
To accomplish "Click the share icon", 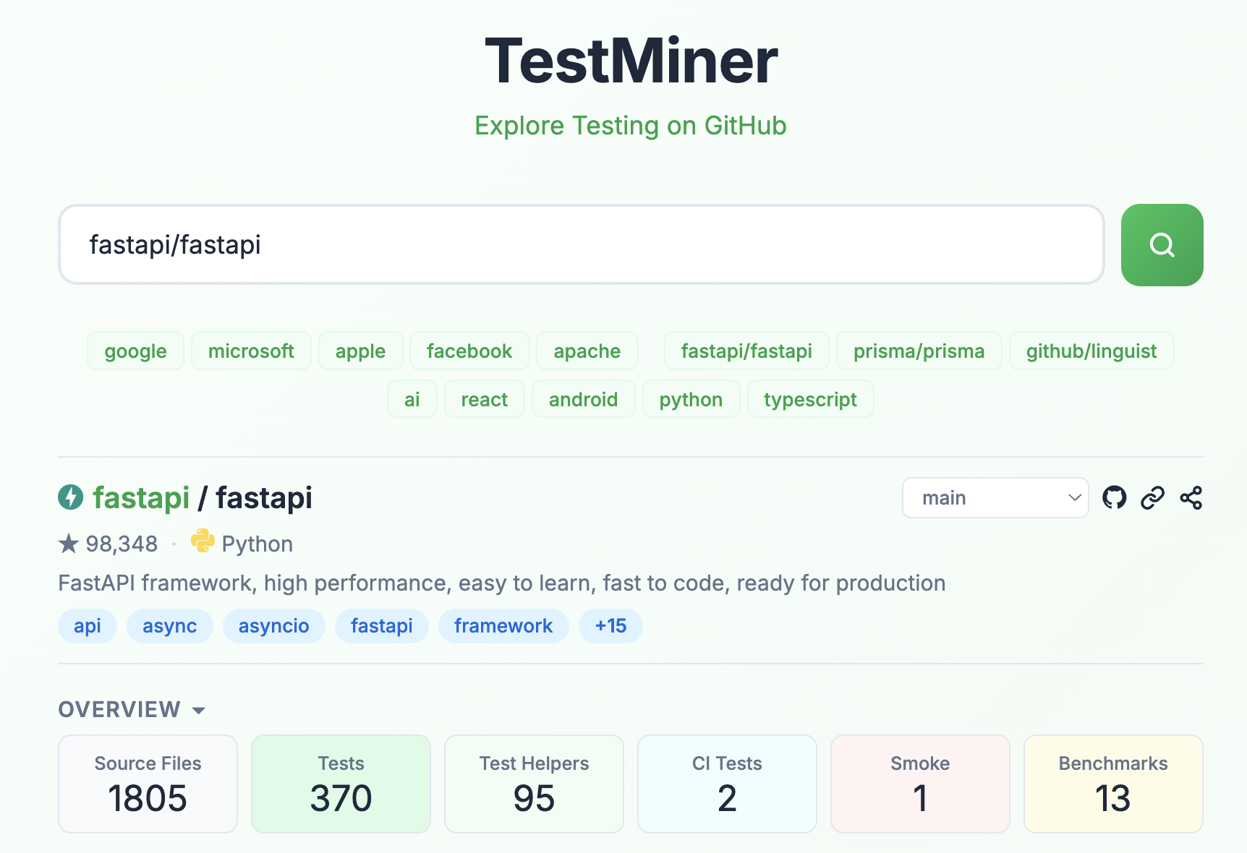I will point(1191,497).
